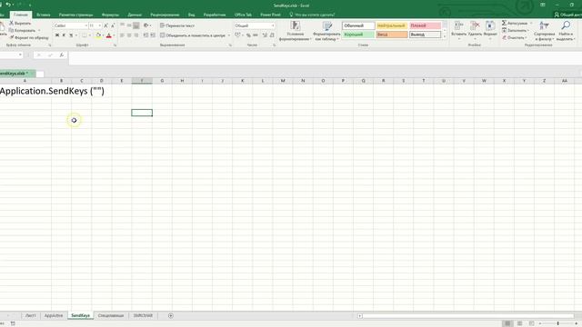The height and width of the screenshot is (327, 582).
Task: Switch to the AppActive sheet tab
Action: click(54, 315)
